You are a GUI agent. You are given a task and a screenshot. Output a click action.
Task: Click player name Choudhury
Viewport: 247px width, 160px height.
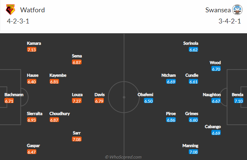coord(60,113)
